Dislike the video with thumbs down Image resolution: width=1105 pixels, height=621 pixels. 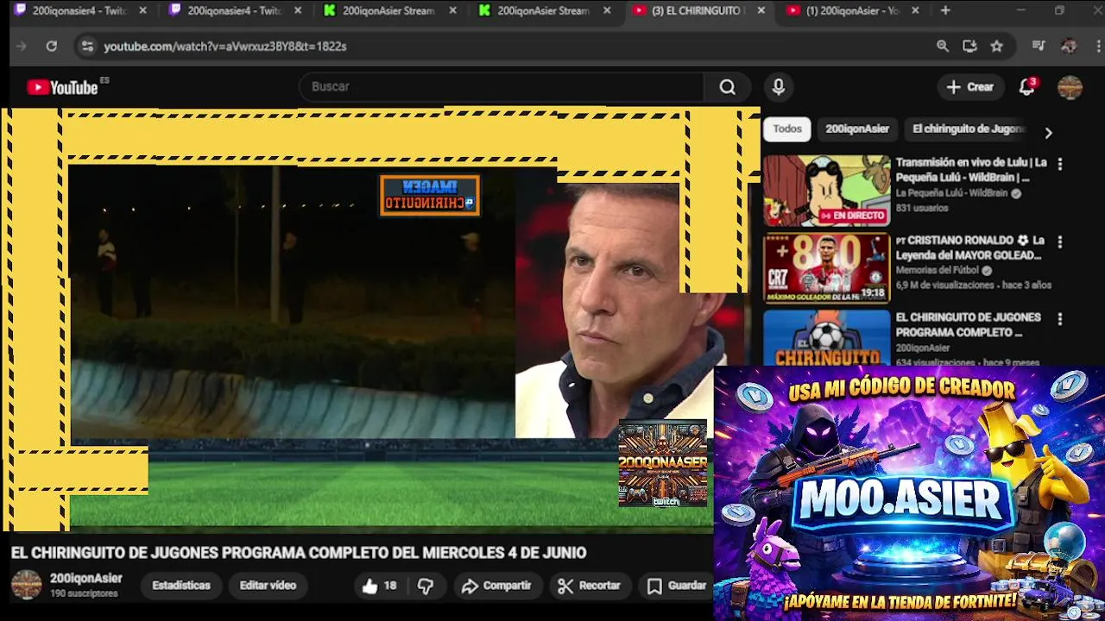tap(426, 586)
